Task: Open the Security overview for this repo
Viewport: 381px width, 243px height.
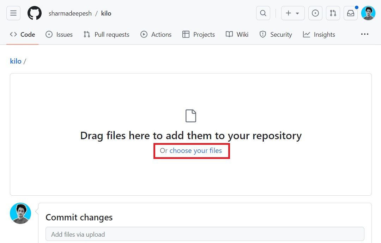Action: (276, 34)
